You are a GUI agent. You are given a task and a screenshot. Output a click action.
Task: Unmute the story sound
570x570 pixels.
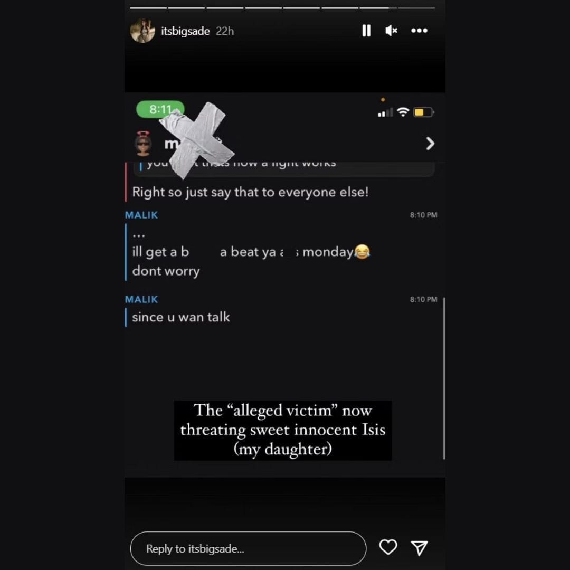(x=391, y=31)
